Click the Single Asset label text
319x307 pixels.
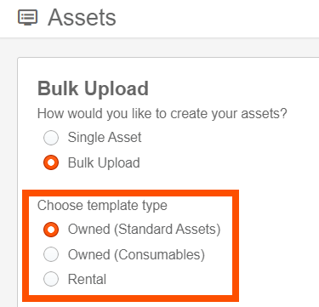point(105,138)
